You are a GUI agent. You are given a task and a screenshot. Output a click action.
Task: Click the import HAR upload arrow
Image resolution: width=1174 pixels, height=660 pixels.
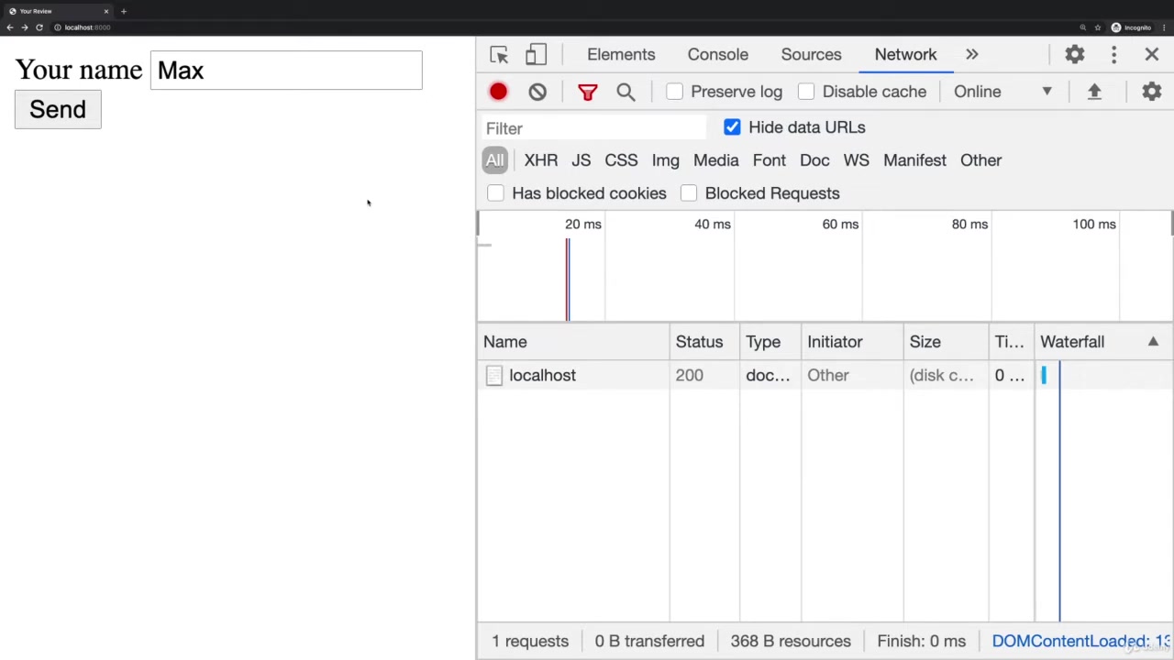tap(1094, 92)
